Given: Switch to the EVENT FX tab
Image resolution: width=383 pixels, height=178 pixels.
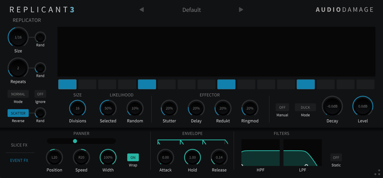Looking at the screenshot, I should (x=19, y=160).
